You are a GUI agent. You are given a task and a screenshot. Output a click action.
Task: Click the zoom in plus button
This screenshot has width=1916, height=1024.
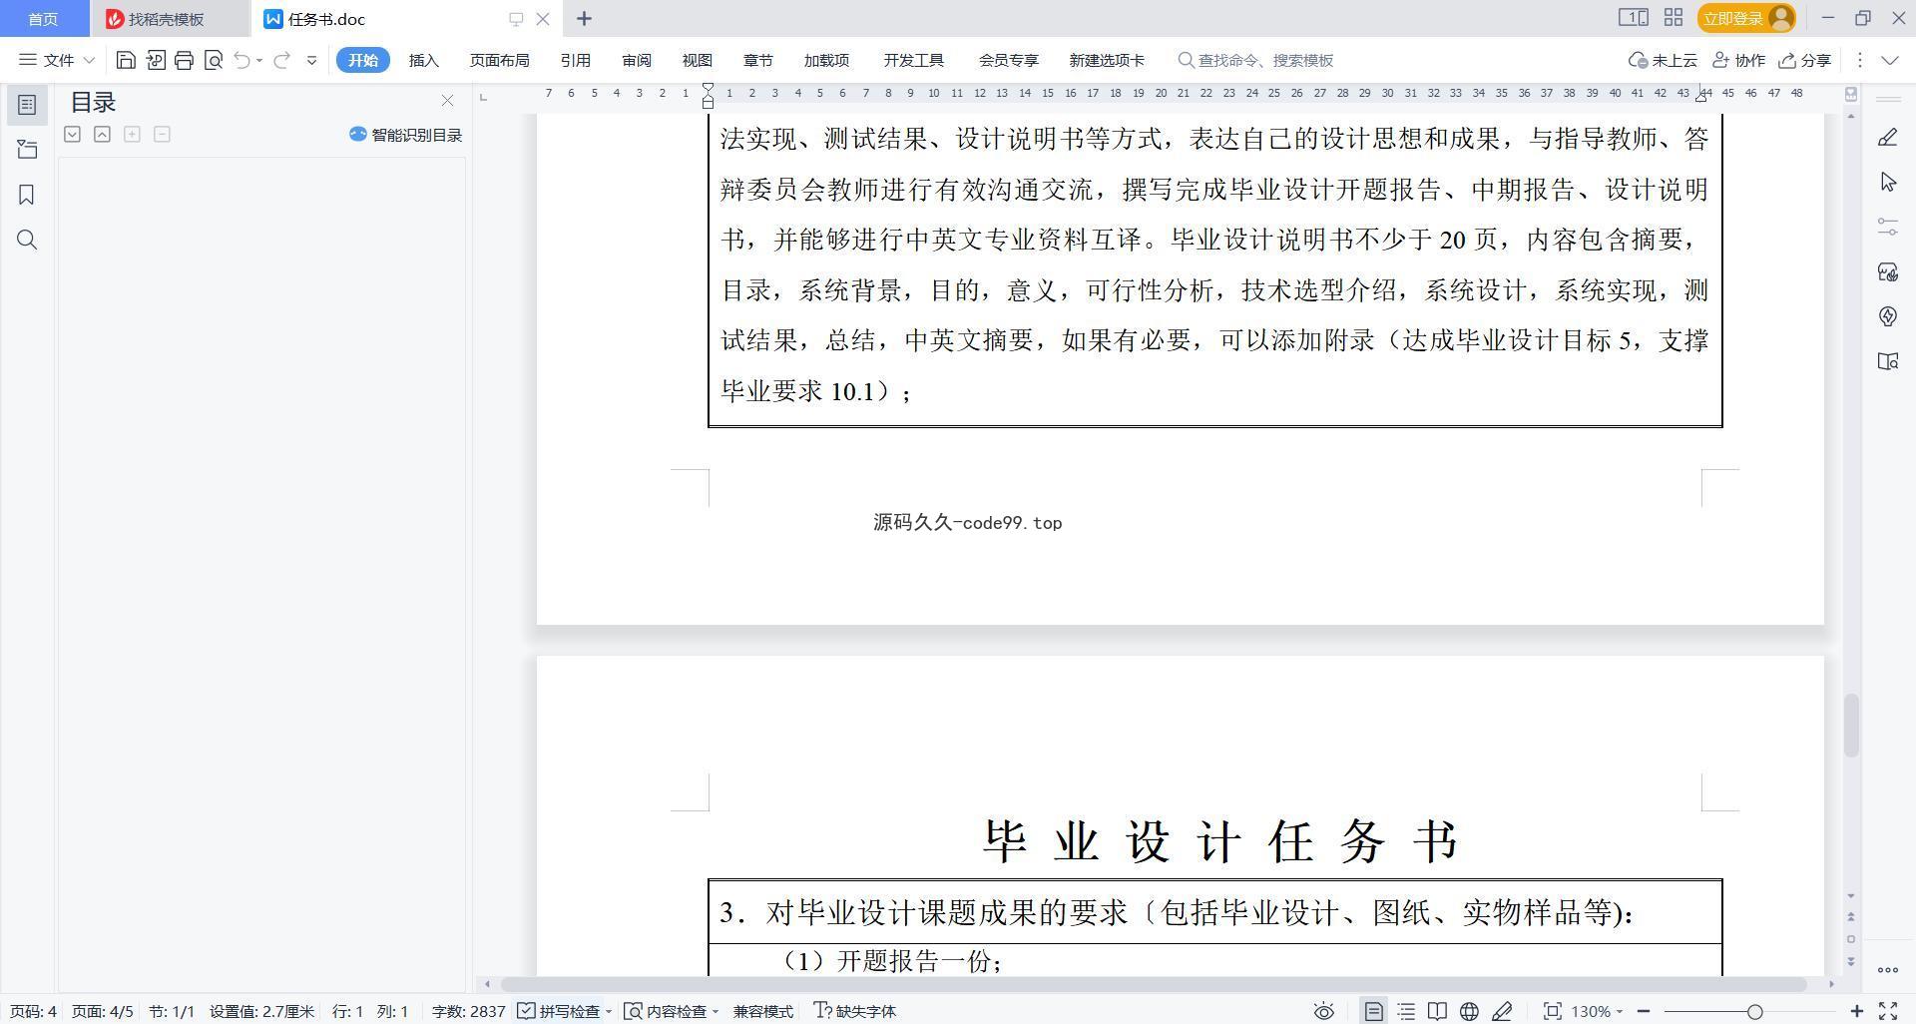1856,1011
